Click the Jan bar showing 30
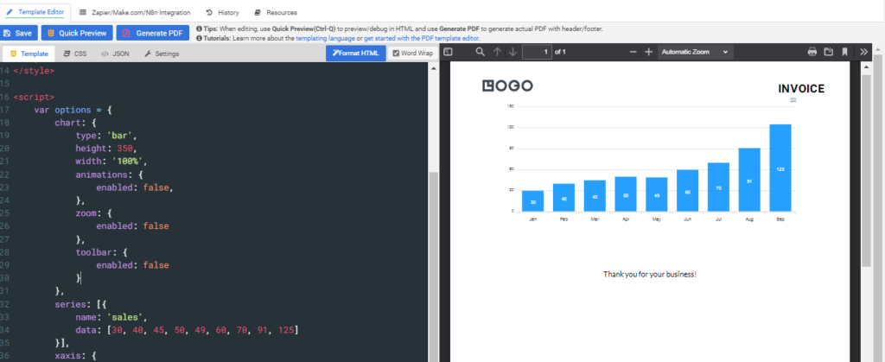Screen dimensions: 885x362 pos(532,201)
